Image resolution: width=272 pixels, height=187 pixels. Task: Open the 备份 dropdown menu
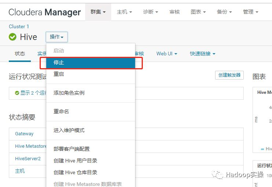pos(224,12)
